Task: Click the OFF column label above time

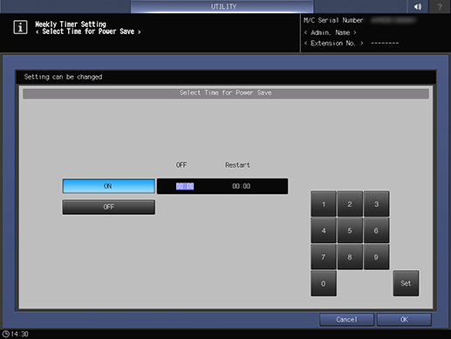Action: point(181,165)
